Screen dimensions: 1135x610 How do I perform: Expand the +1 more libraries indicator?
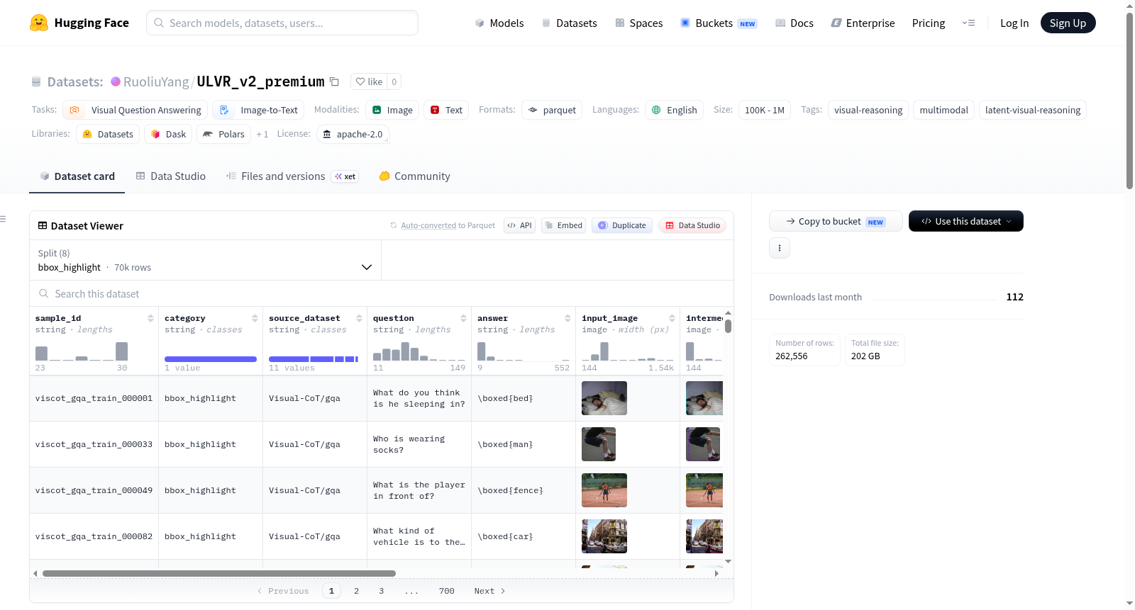pyautogui.click(x=262, y=134)
